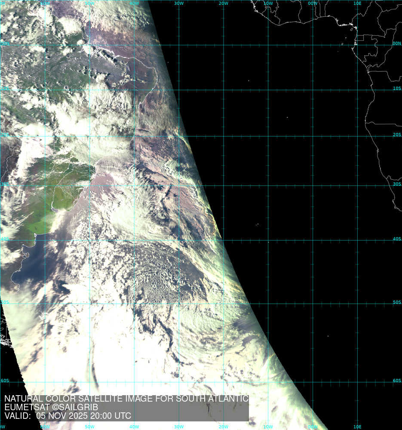Click the 40W longitude label at top
Viewport: 402px width, 430px height.
coord(134,3)
